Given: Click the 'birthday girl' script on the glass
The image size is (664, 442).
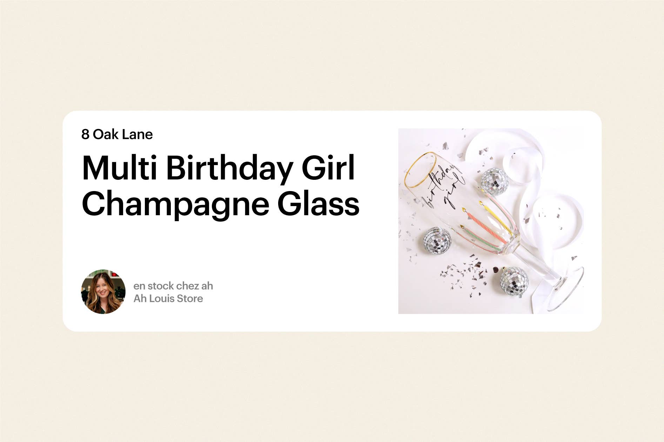Looking at the screenshot, I should click(443, 187).
